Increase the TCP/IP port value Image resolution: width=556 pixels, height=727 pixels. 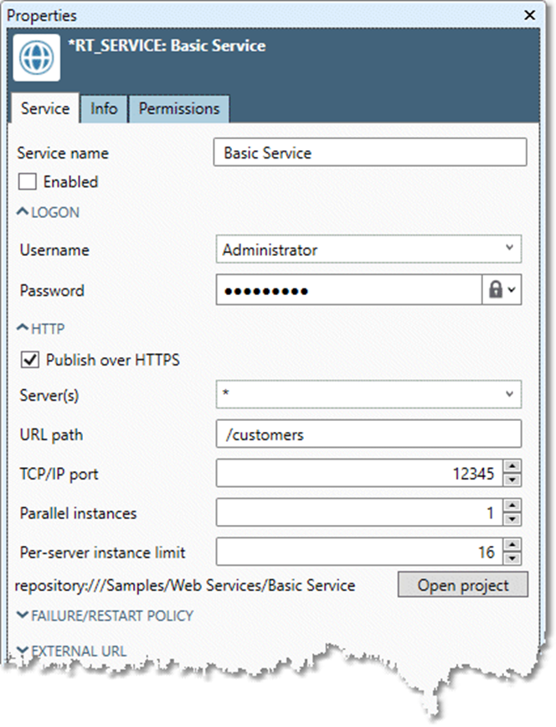point(512,467)
